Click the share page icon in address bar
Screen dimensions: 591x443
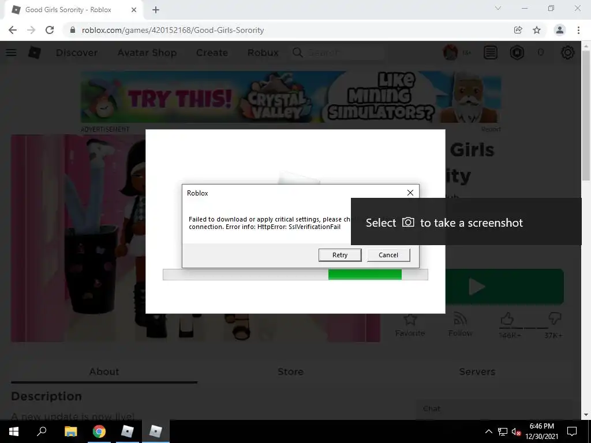coord(518,30)
